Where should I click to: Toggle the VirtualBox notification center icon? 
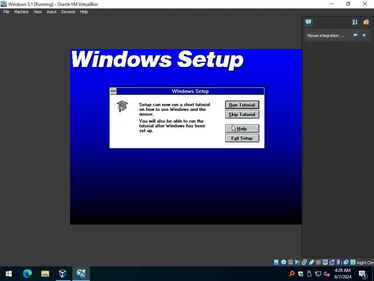point(308,22)
